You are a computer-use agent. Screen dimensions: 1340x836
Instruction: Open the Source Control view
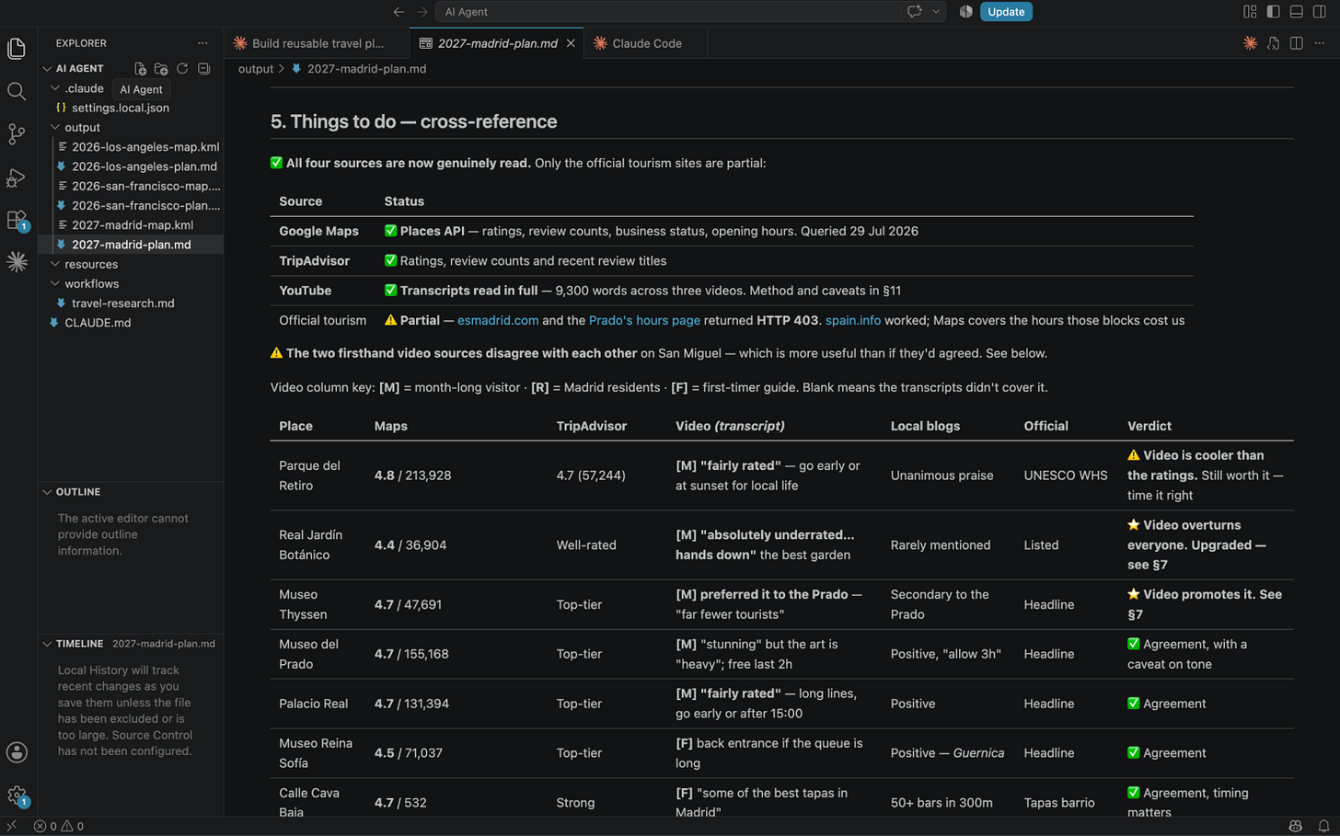17,134
